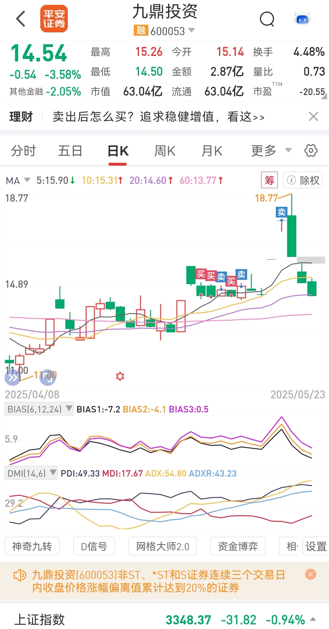The width and height of the screenshot is (329, 629).
Task: Open chart settings gear icon
Action: pos(311,151)
